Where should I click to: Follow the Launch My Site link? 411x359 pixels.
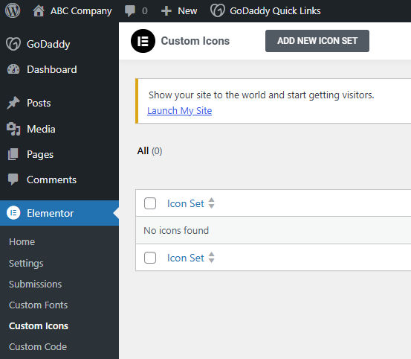pyautogui.click(x=180, y=110)
